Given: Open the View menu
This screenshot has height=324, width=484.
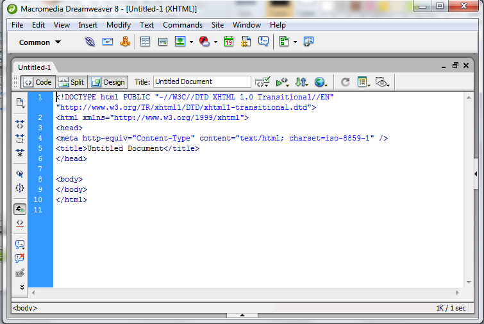Looking at the screenshot, I should (x=62, y=25).
